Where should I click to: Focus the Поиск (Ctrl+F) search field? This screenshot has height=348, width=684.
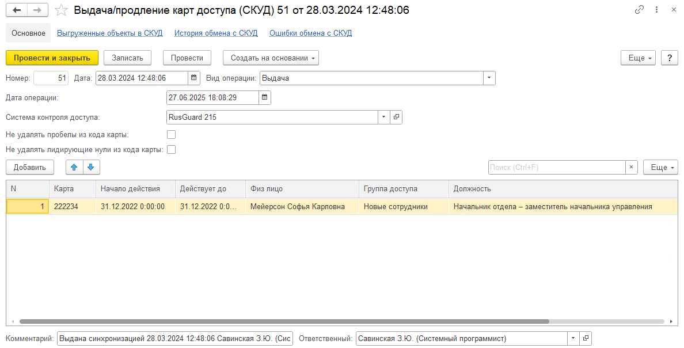[557, 167]
